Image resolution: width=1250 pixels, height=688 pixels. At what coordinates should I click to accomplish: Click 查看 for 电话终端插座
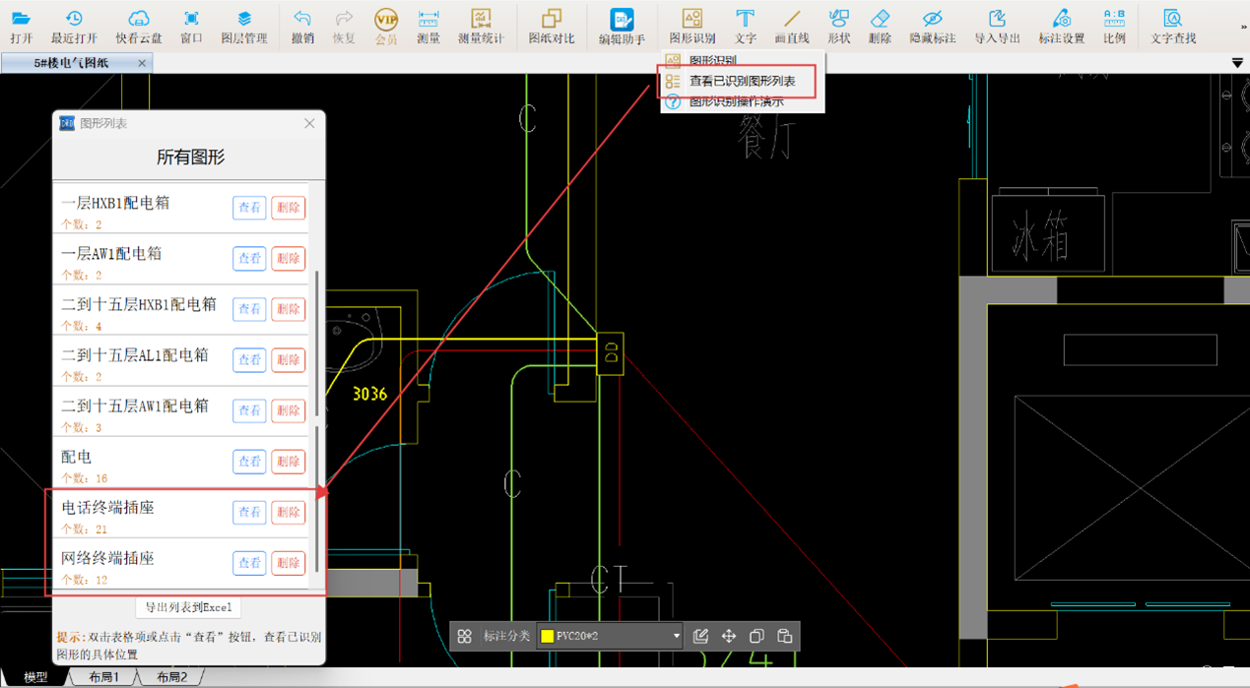(249, 512)
